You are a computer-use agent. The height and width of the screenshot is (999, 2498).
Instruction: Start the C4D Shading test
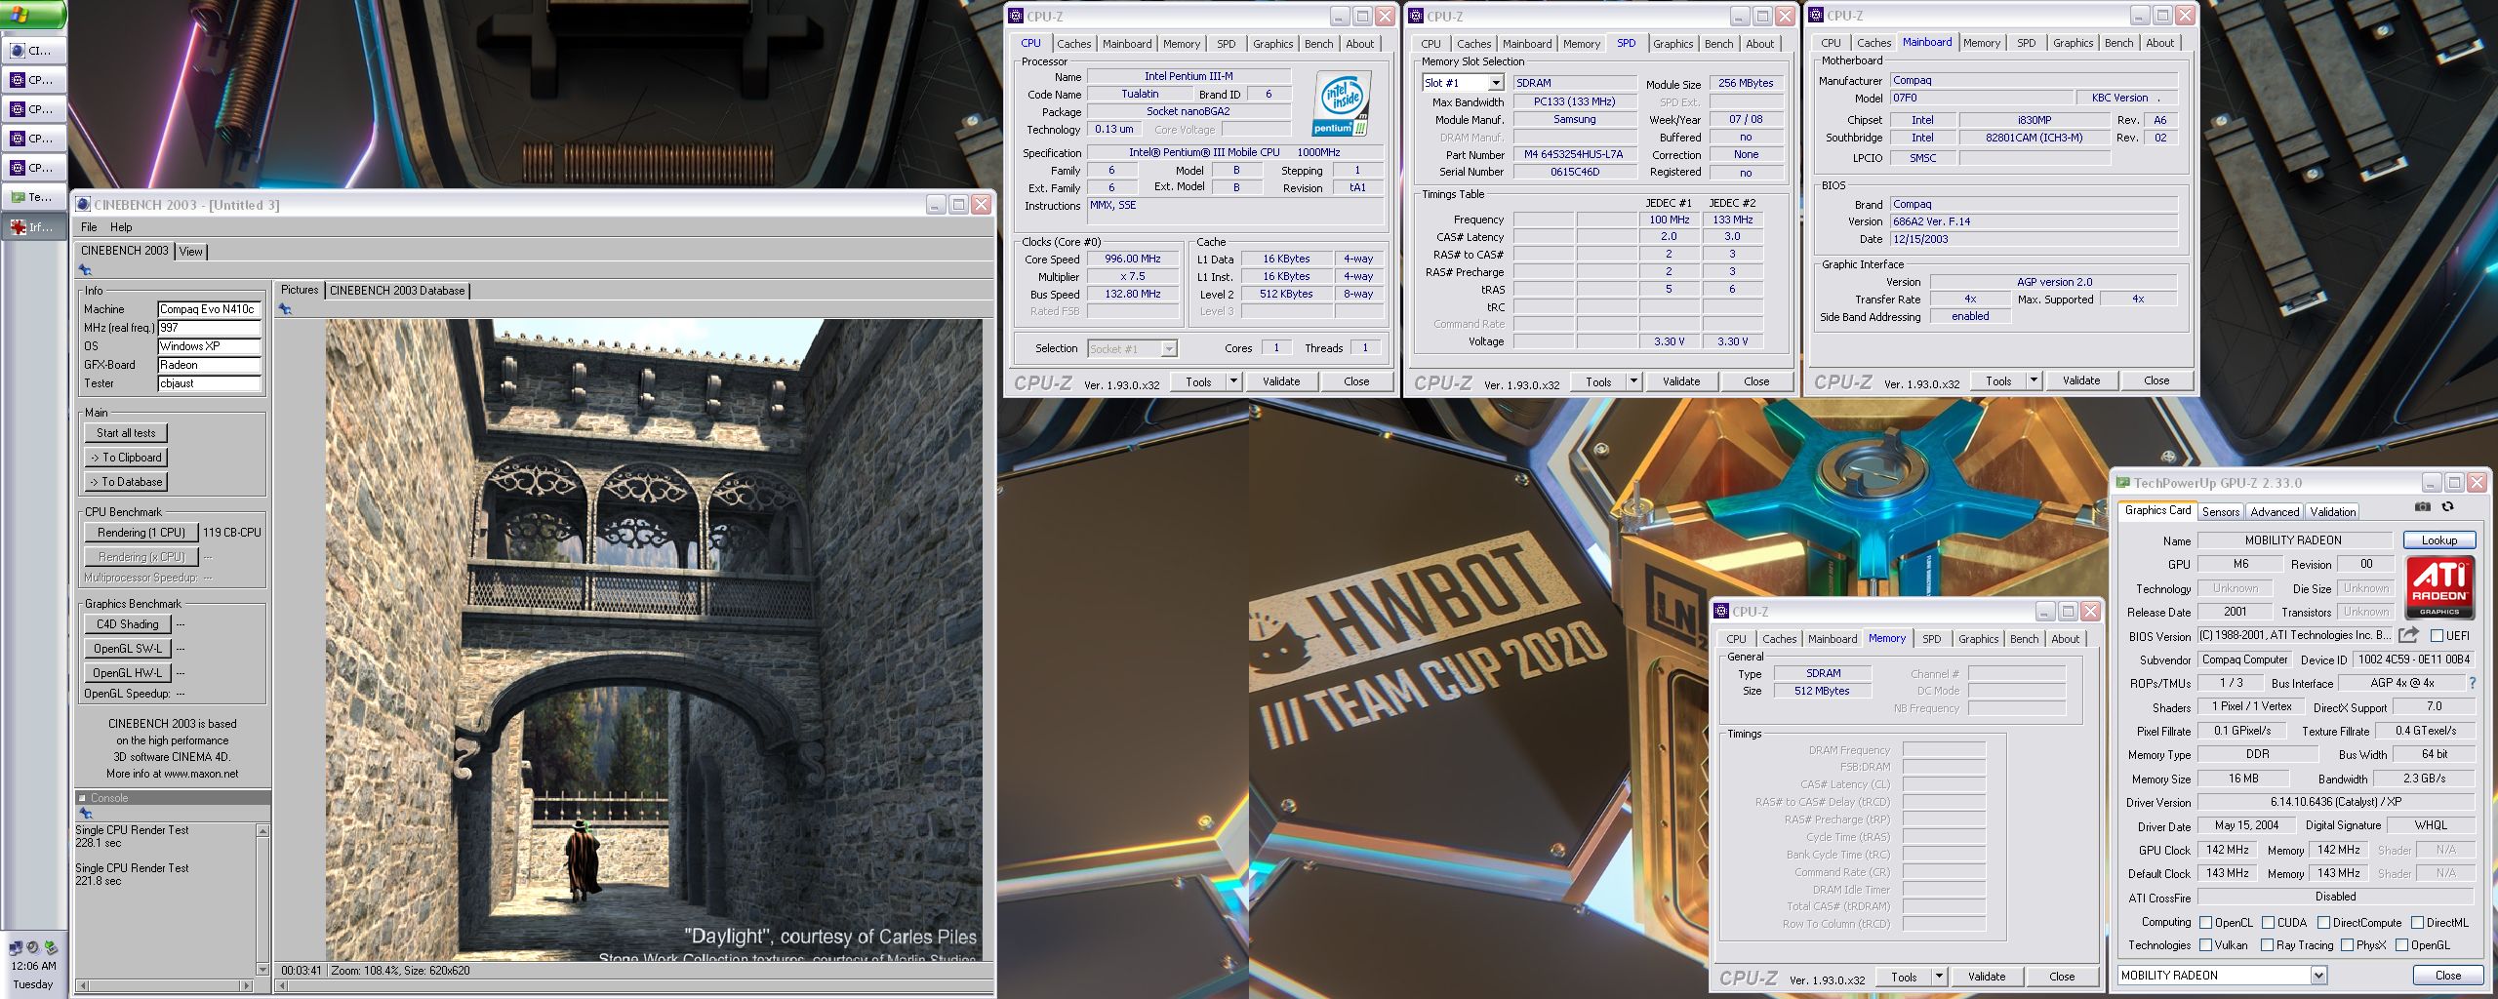(128, 624)
